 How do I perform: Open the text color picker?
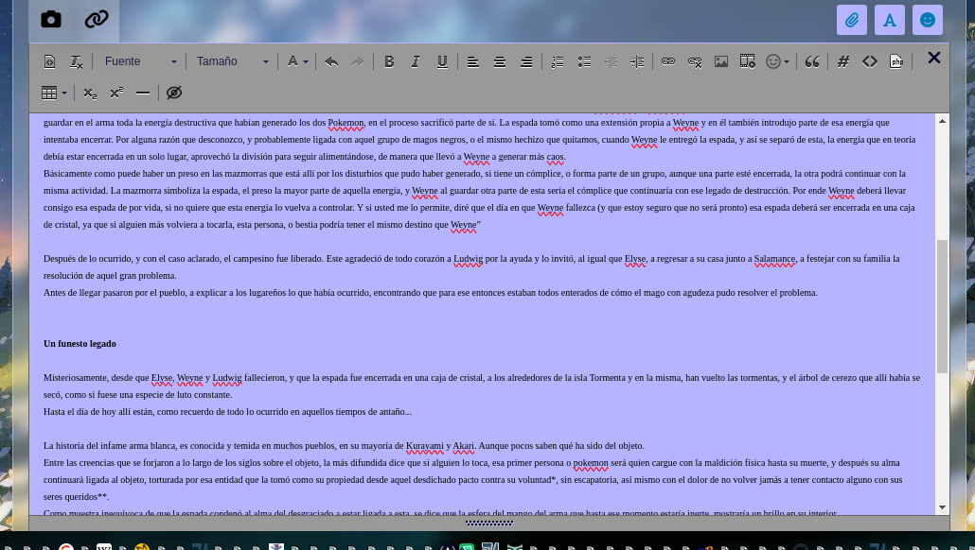[293, 60]
